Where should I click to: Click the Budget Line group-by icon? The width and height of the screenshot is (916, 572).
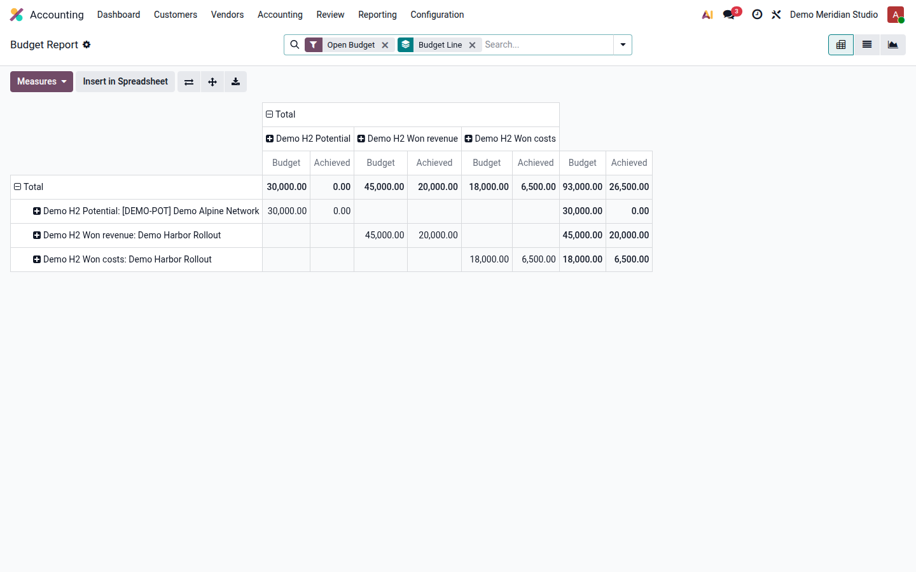(x=406, y=44)
